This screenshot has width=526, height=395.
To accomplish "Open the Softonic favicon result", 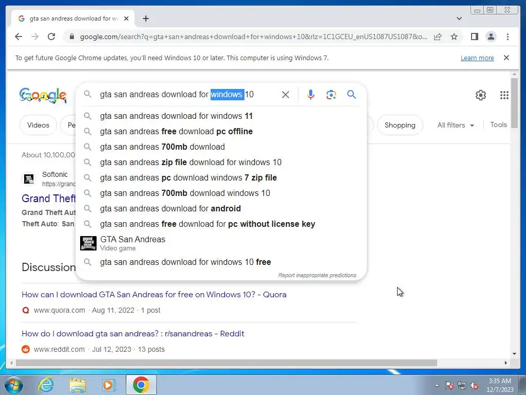I will coord(29,178).
